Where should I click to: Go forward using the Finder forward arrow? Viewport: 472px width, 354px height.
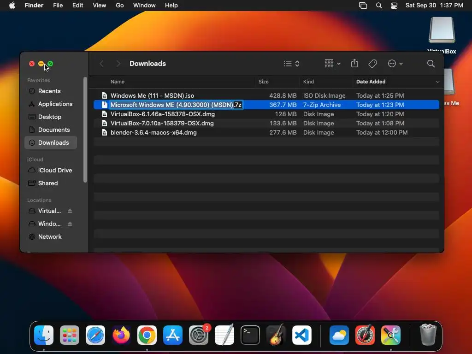pos(118,64)
